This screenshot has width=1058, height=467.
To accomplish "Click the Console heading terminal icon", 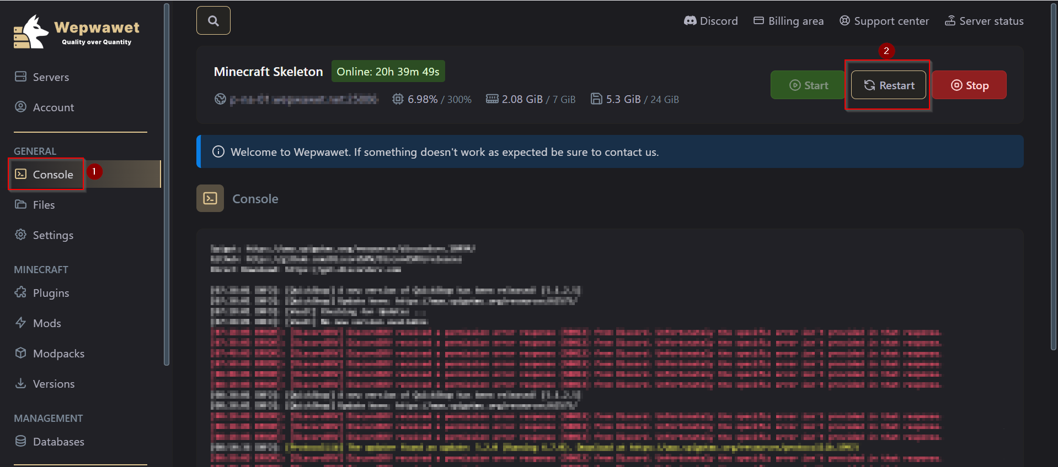I will coord(210,198).
